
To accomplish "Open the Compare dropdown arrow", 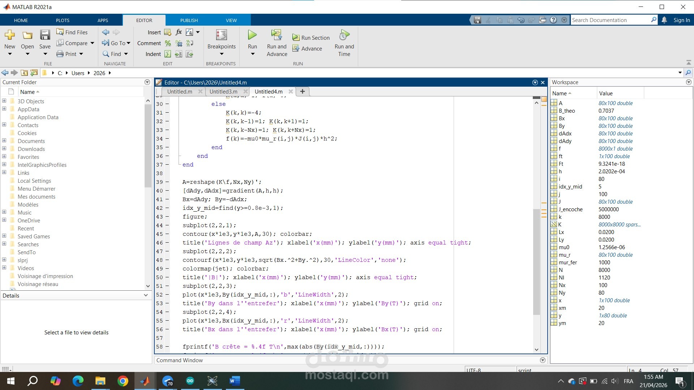I will (x=93, y=43).
